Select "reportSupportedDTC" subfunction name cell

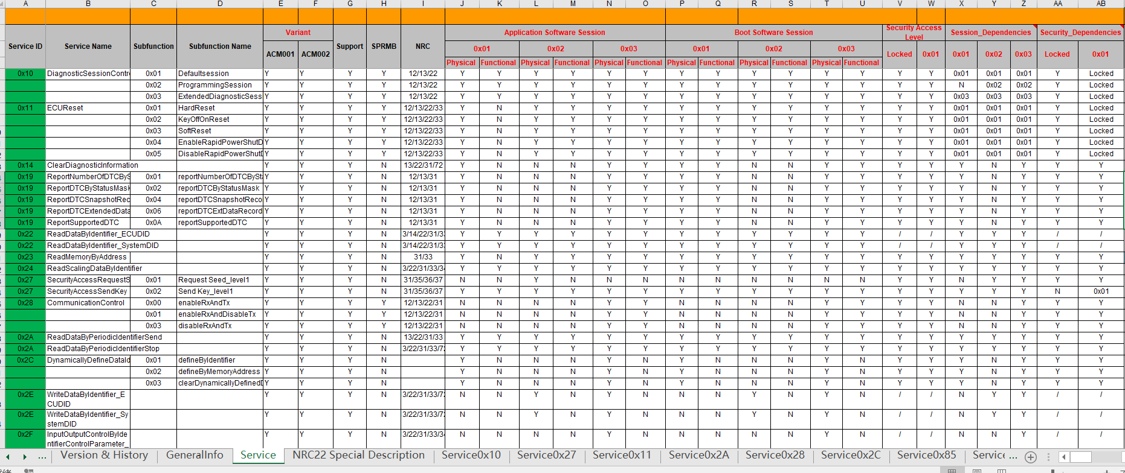(x=220, y=223)
